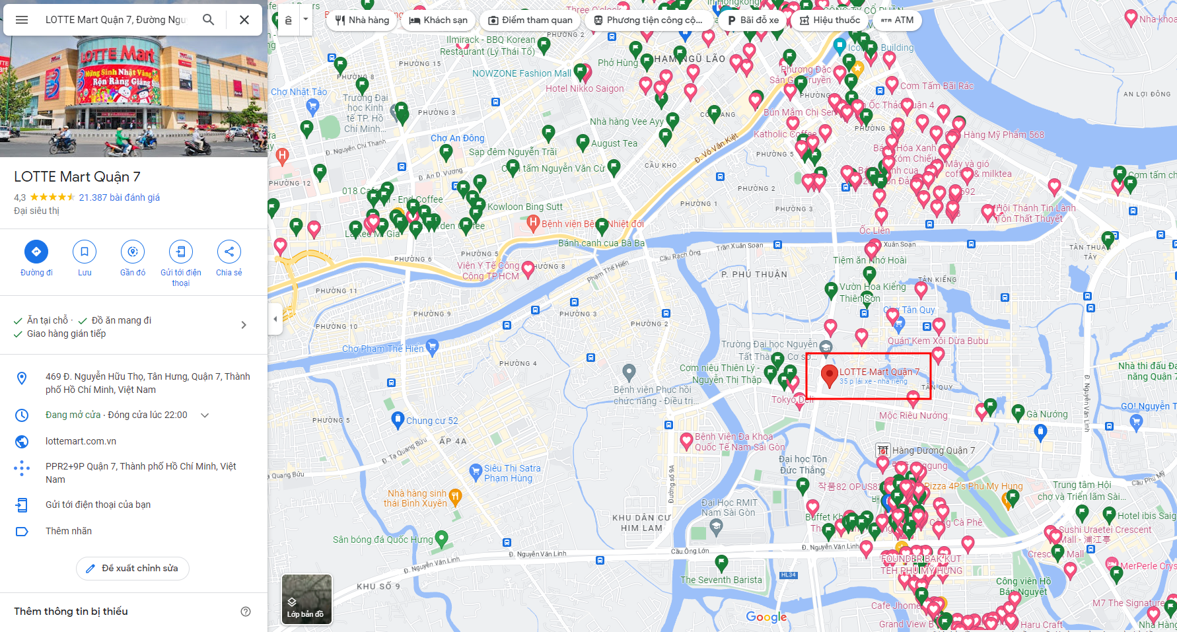
Task: Click Bệnh viện Phục hồi chức năng marker
Action: (x=629, y=372)
